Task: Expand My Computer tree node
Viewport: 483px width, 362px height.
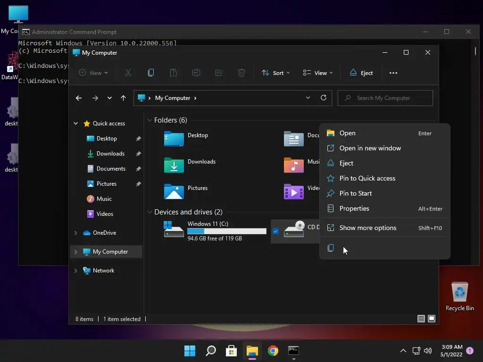Action: (x=76, y=252)
